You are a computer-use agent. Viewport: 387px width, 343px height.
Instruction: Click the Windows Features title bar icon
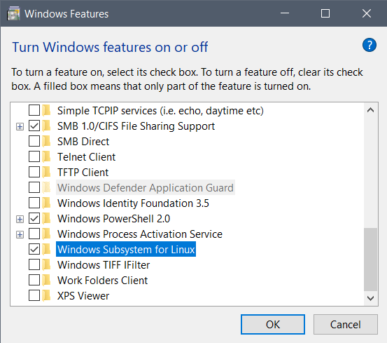13,14
